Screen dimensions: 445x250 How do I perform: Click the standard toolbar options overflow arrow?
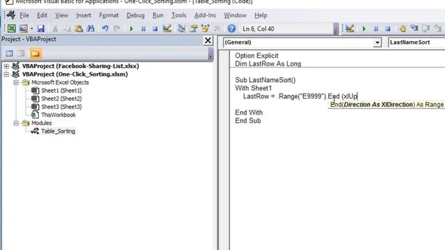(336, 29)
